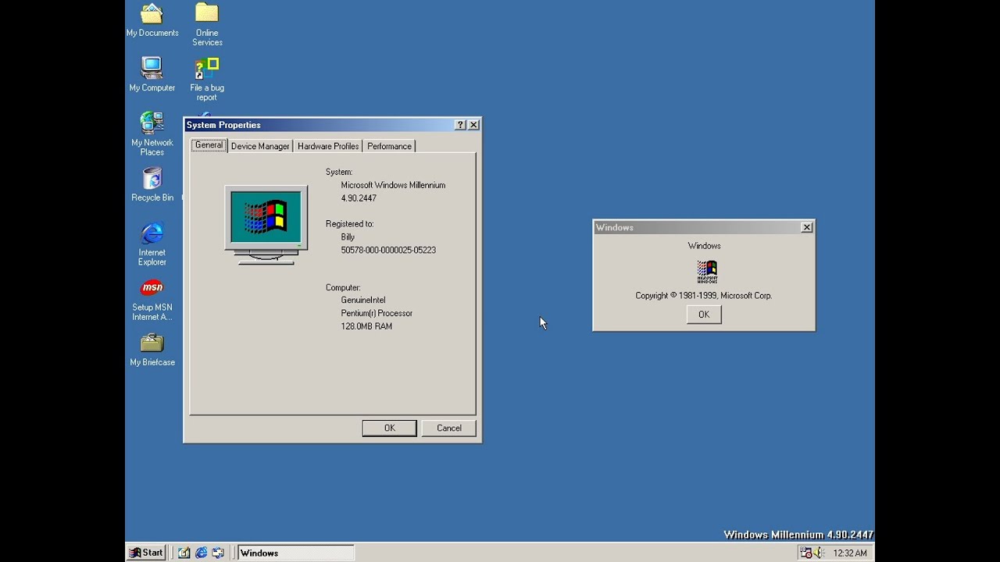This screenshot has width=1000, height=562.
Task: Select the Recycle Bin icon
Action: point(152,184)
